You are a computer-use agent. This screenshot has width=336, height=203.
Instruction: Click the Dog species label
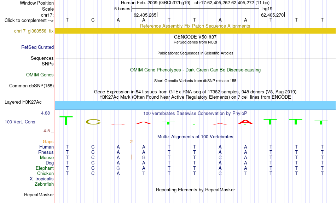(x=50, y=163)
